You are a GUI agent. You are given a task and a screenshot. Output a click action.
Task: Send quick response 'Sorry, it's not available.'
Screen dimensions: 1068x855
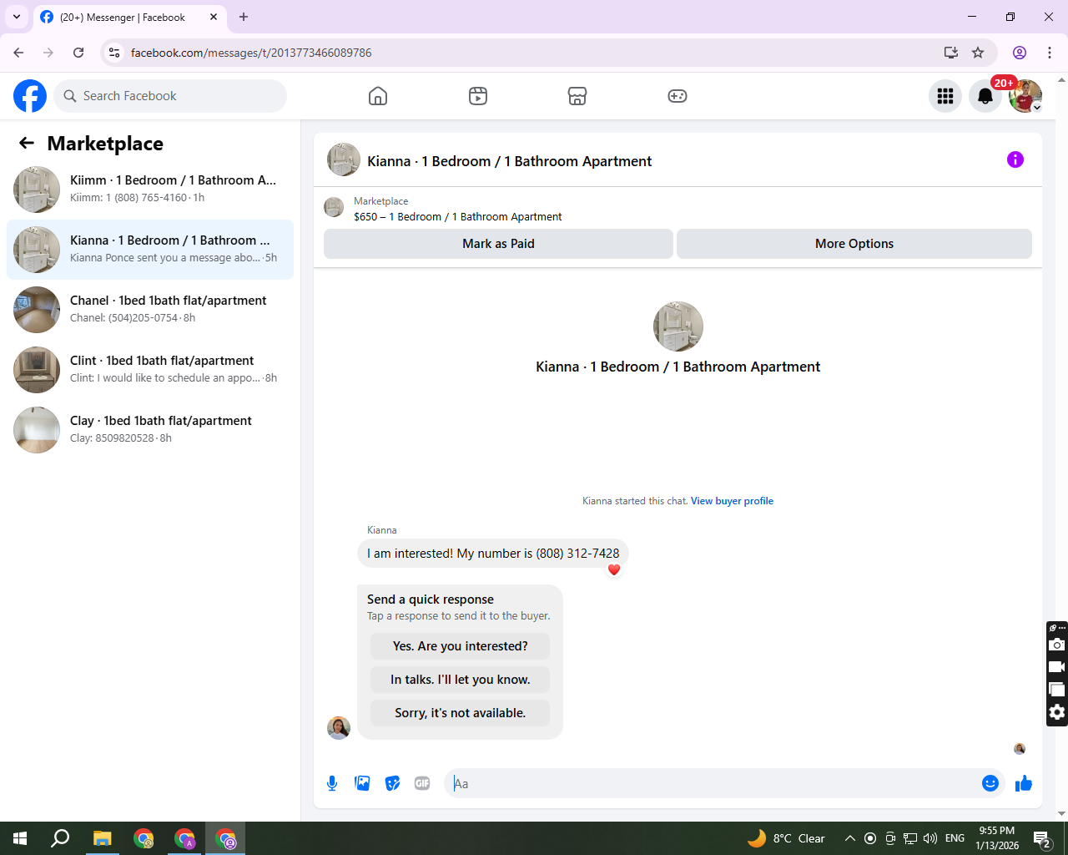pyautogui.click(x=461, y=713)
